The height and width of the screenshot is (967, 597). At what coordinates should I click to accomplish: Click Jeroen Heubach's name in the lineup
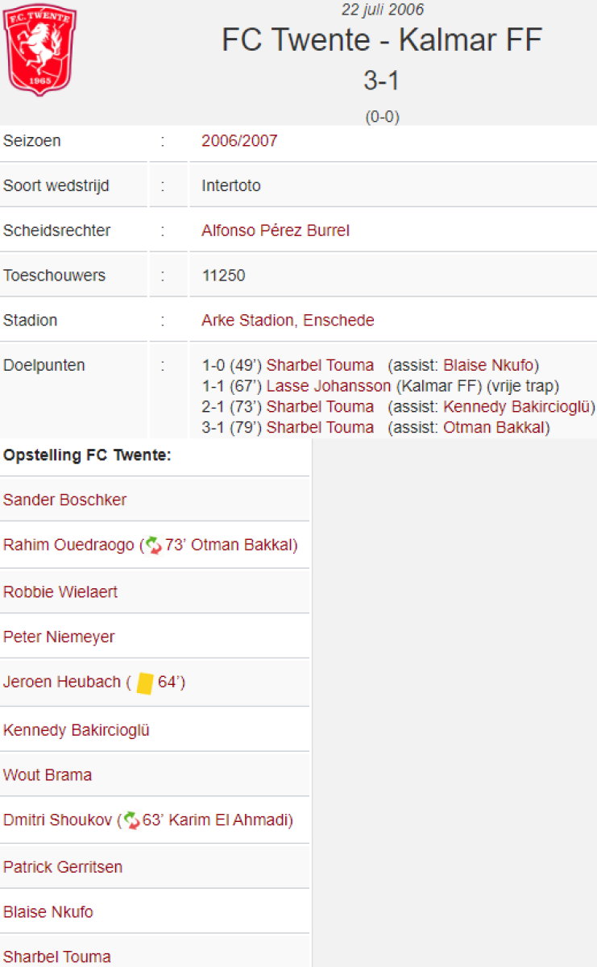tap(61, 682)
